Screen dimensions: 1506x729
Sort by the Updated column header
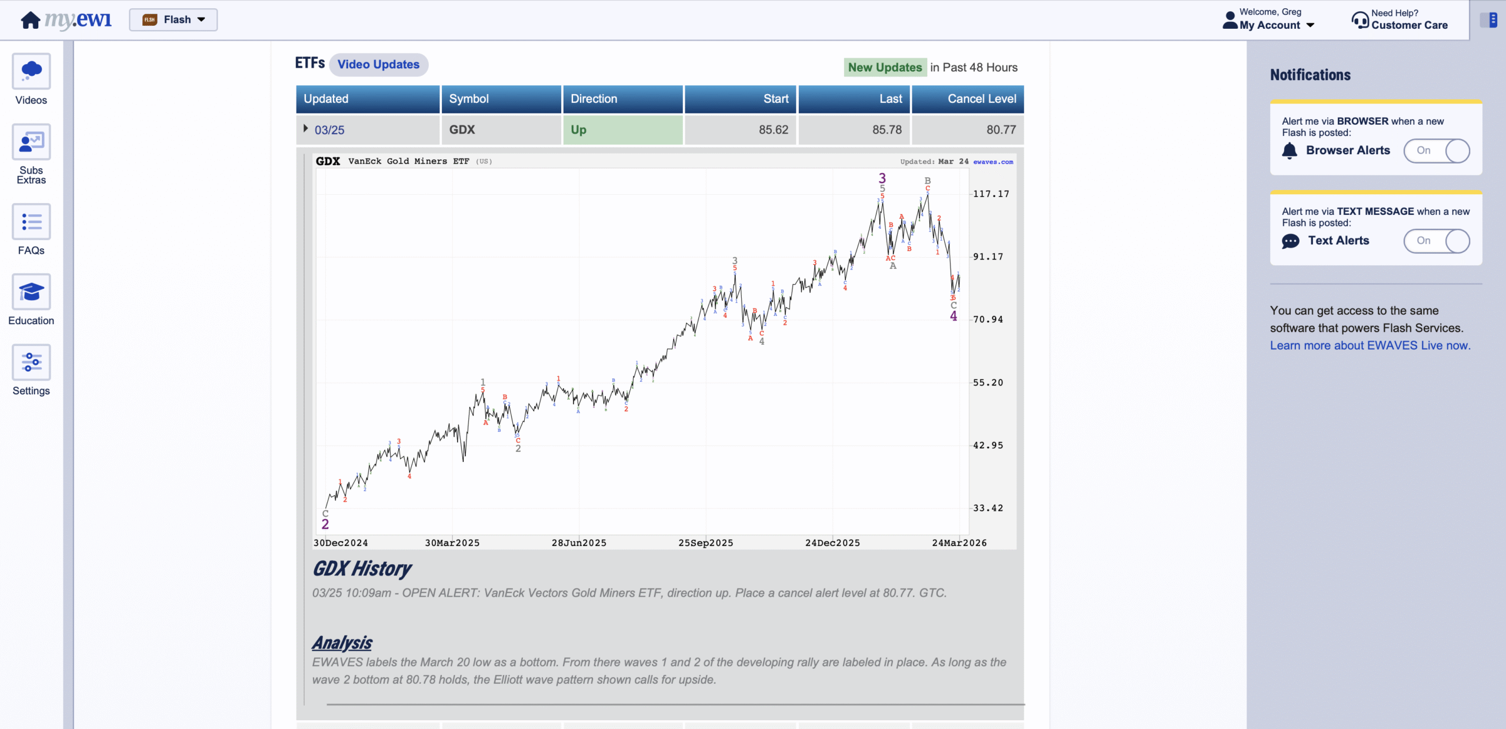point(368,99)
